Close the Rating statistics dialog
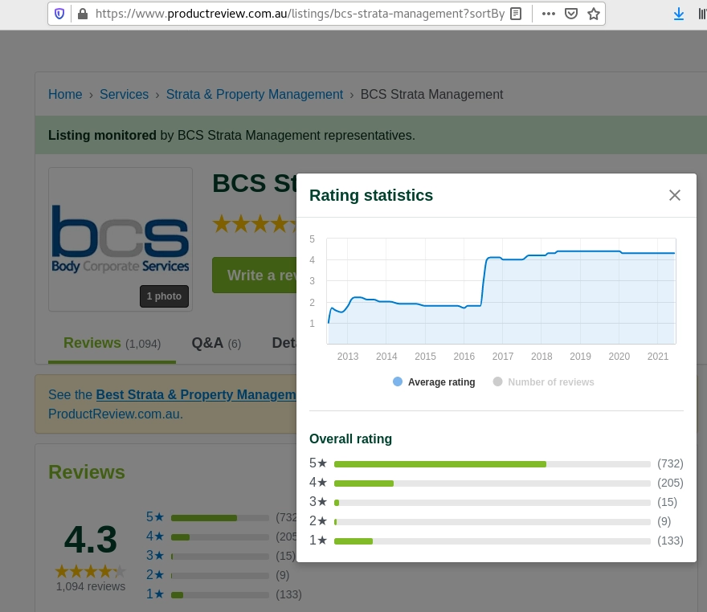 (x=674, y=195)
